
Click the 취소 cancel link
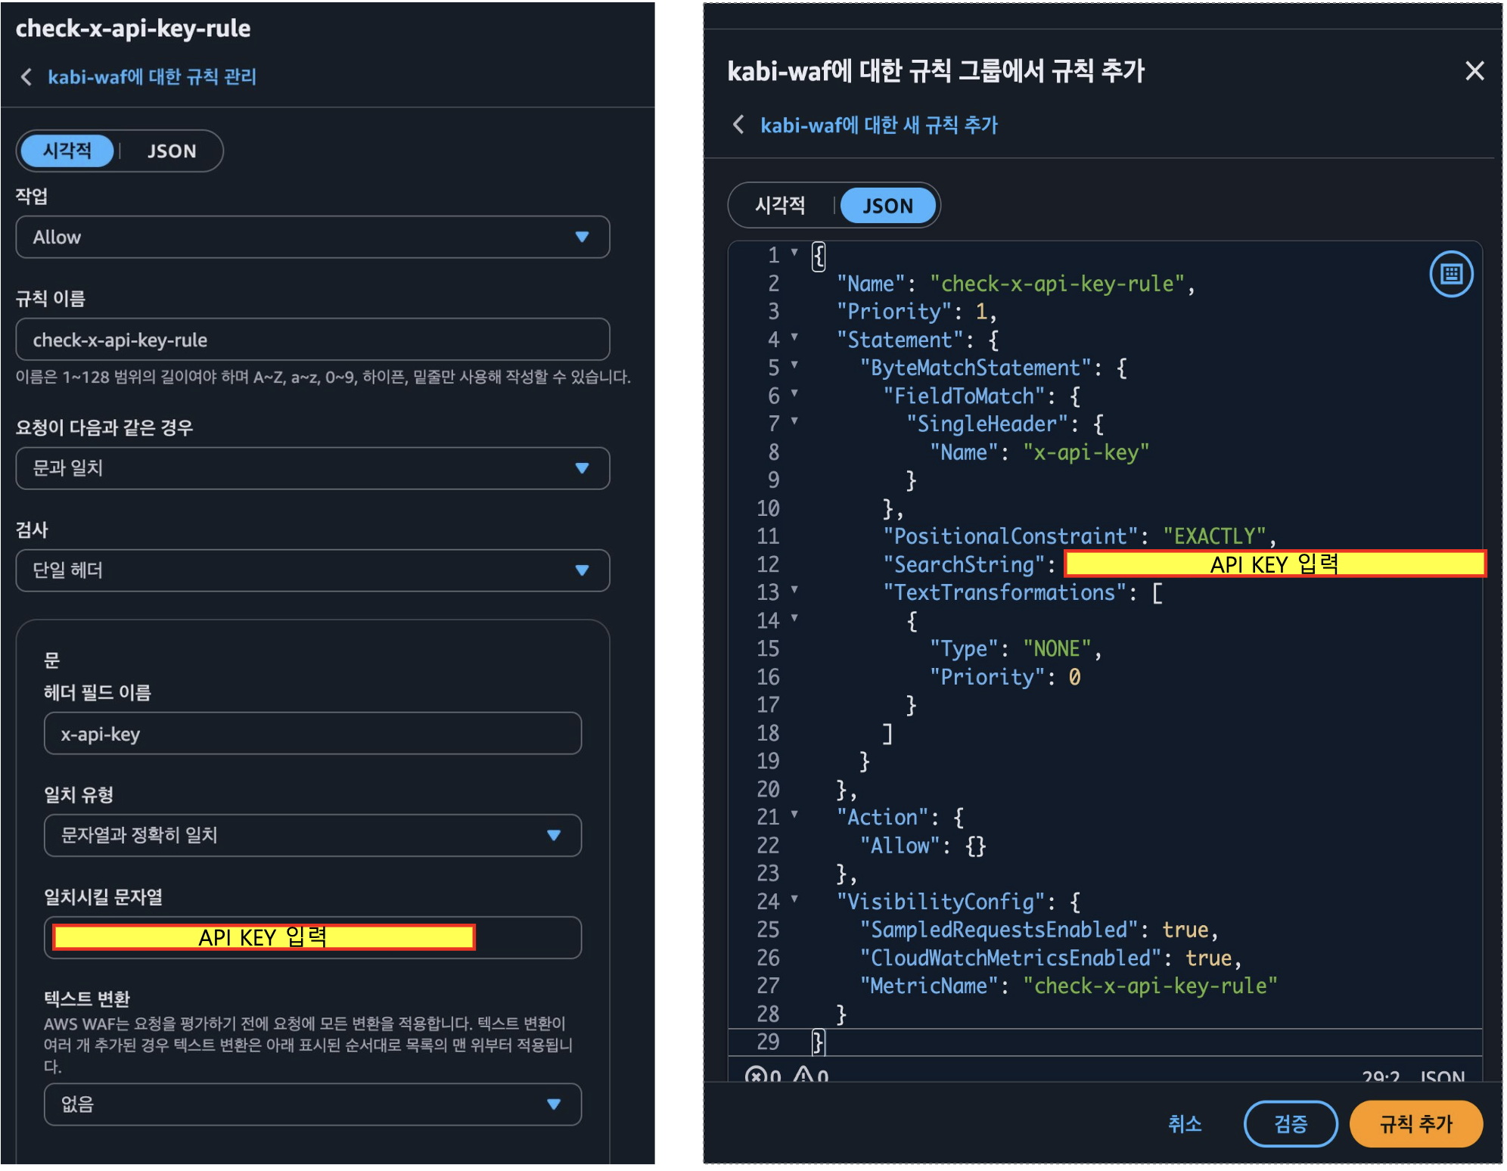(x=1184, y=1123)
